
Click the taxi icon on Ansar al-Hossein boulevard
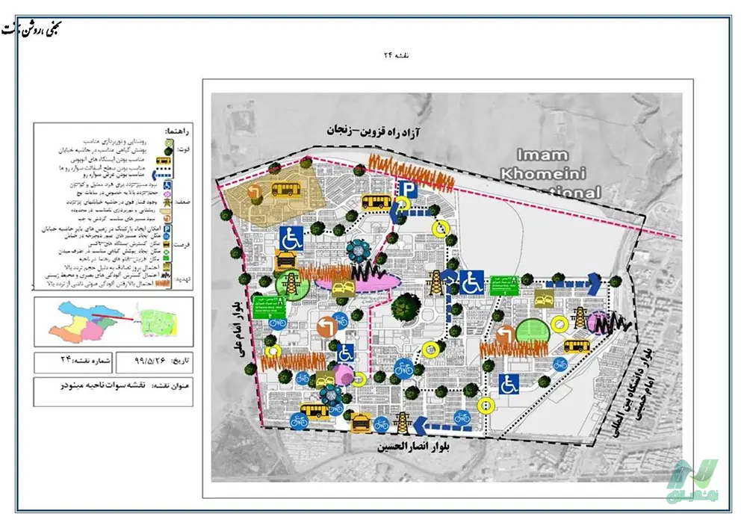(361, 423)
